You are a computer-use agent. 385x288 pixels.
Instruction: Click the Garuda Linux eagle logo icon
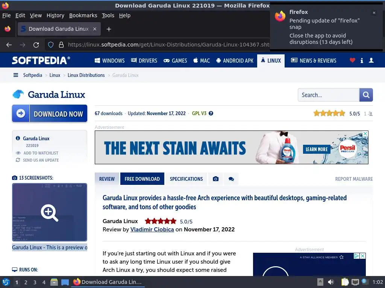pos(18,94)
